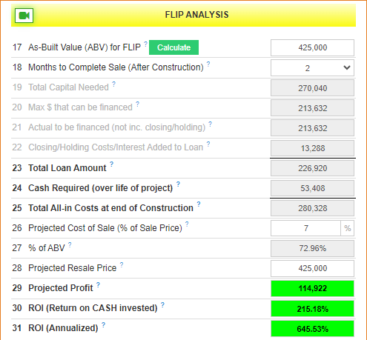Click the Projected Resale Price input field
This screenshot has height=340, width=367.
tap(312, 268)
